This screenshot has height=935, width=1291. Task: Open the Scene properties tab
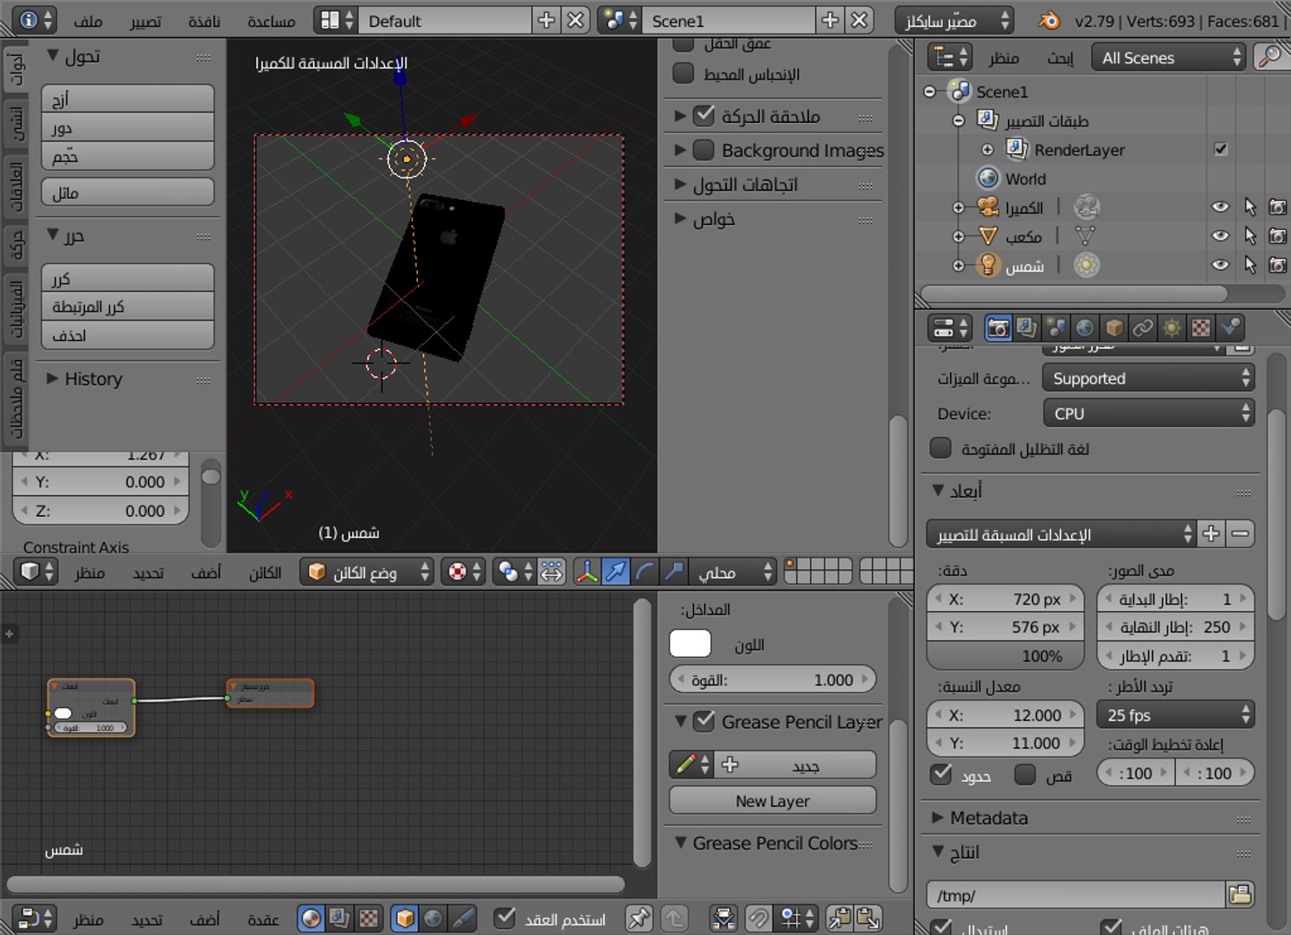click(1057, 328)
